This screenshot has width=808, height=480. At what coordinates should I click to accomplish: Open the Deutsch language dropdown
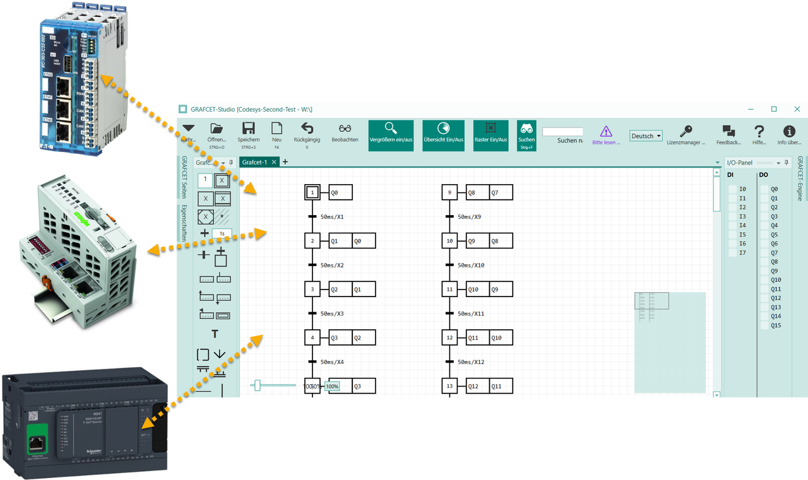tap(646, 136)
